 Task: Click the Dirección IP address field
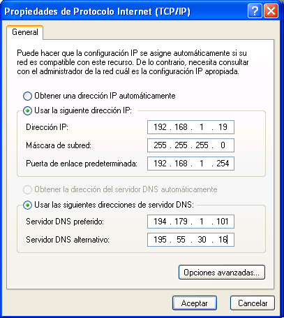click(x=190, y=127)
